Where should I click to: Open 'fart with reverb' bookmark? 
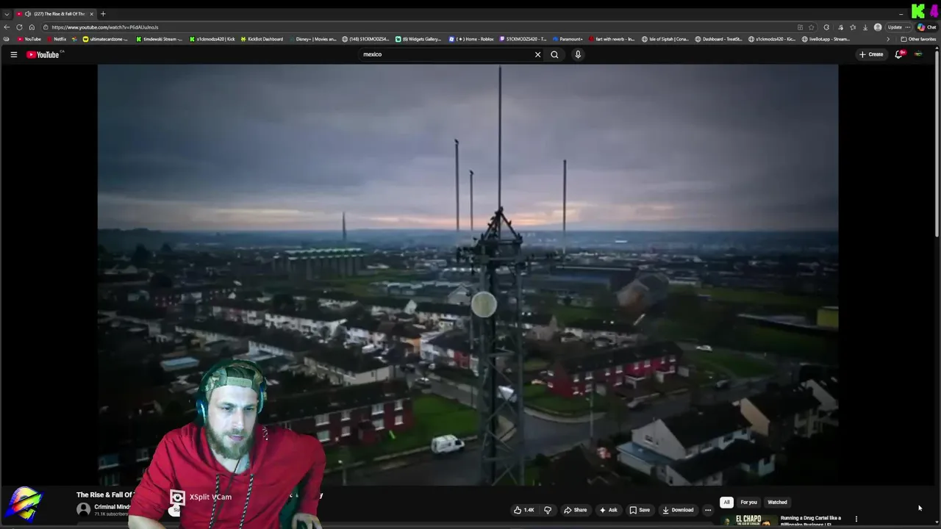pyautogui.click(x=612, y=39)
